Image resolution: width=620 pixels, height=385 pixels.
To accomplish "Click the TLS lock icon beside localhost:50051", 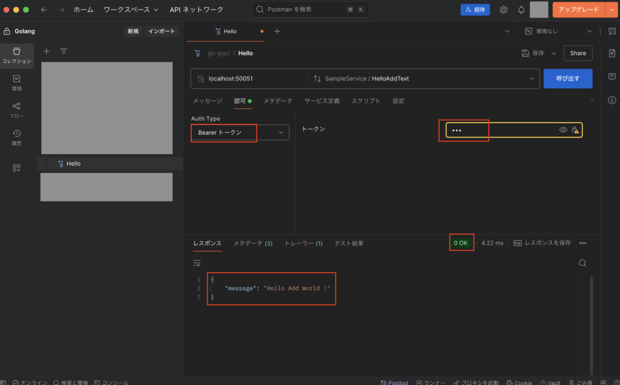I will [201, 79].
